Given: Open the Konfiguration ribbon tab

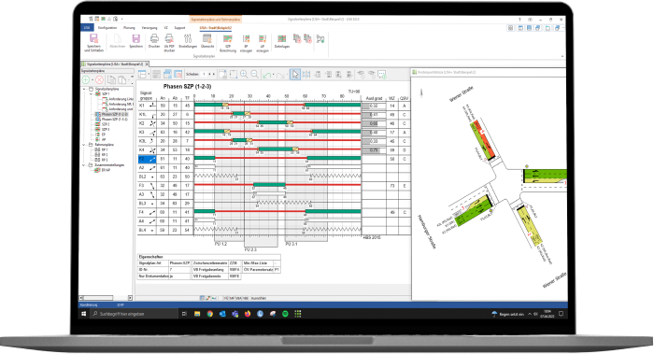Looking at the screenshot, I should point(107,28).
